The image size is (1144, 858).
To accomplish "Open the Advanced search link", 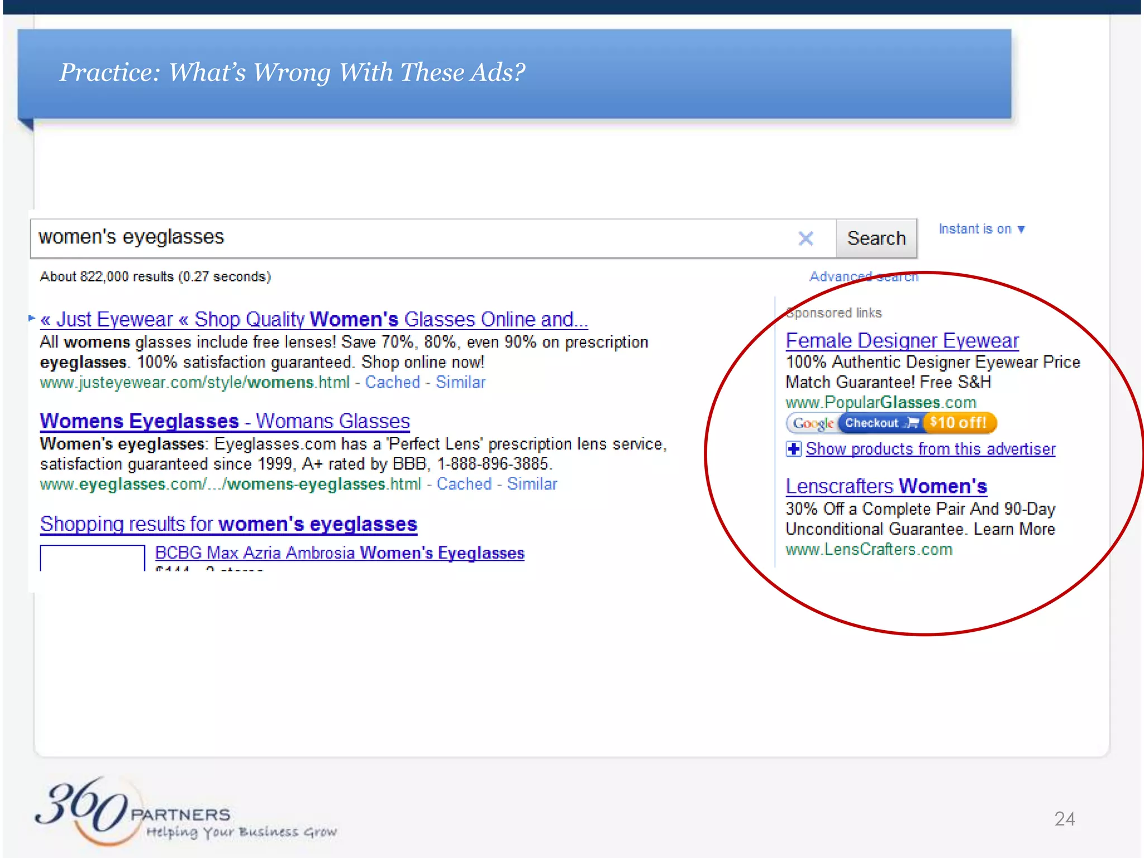I will 864,277.
